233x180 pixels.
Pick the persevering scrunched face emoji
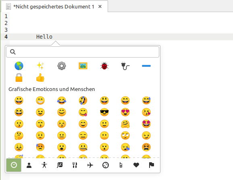point(19,147)
